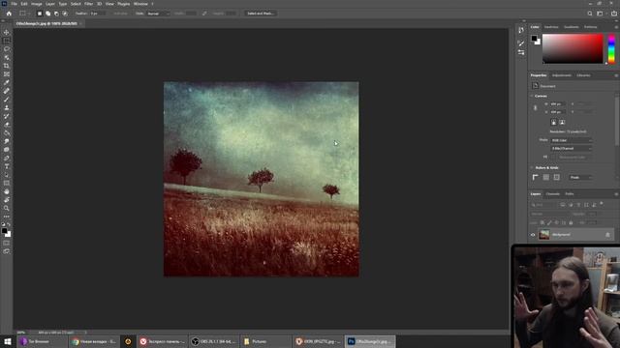620x348 pixels.
Task: Switch to the Swatches tab
Action: (551, 27)
